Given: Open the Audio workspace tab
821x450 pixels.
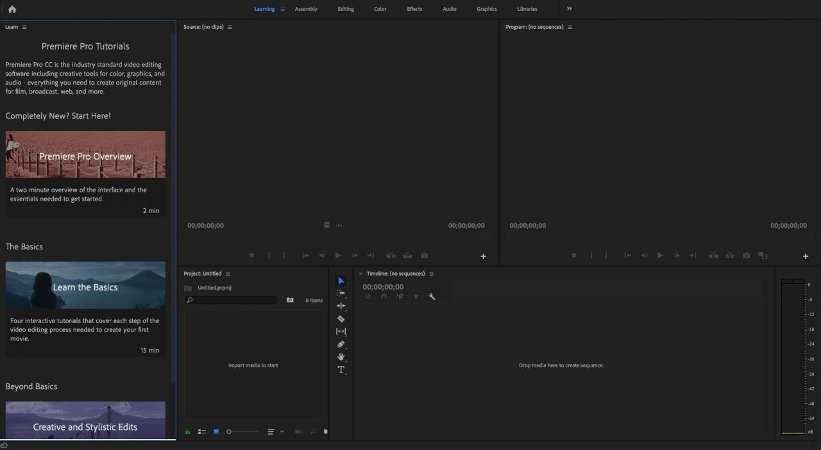Looking at the screenshot, I should point(449,9).
